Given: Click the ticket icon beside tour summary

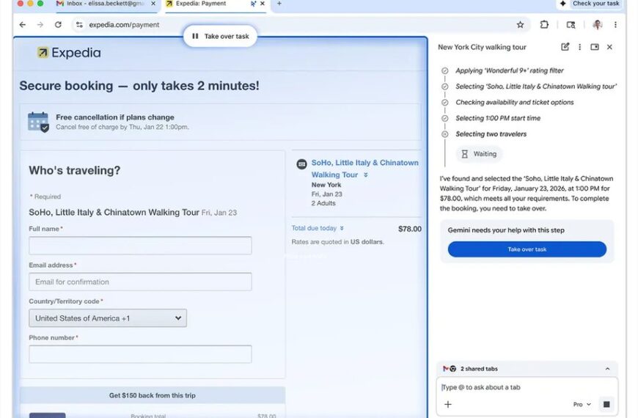Looking at the screenshot, I should [x=301, y=164].
